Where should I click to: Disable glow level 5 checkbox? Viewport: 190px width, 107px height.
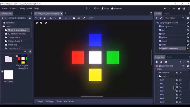point(177,95)
